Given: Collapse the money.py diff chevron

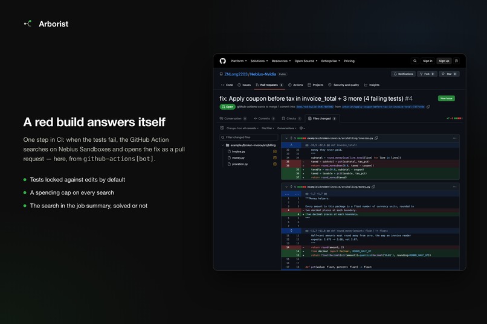Looking at the screenshot, I should (286, 187).
